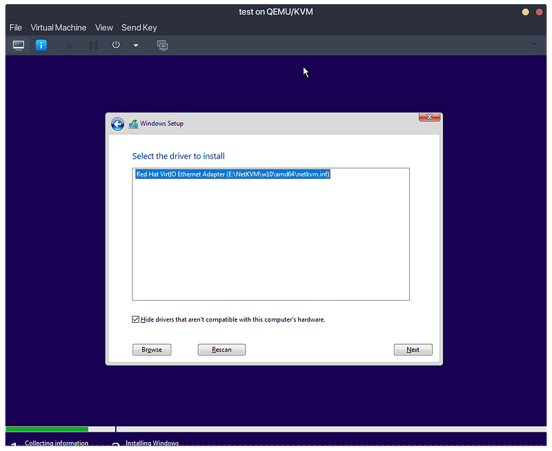552x451 pixels.
Task: Open the manage snapshots icon
Action: coord(162,46)
